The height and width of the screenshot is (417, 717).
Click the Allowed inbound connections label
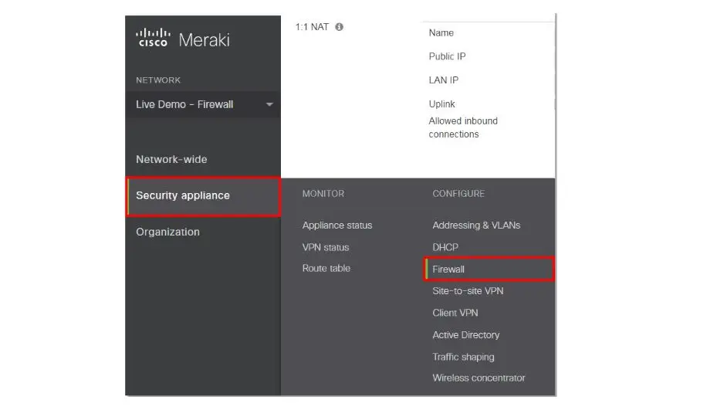[463, 127]
